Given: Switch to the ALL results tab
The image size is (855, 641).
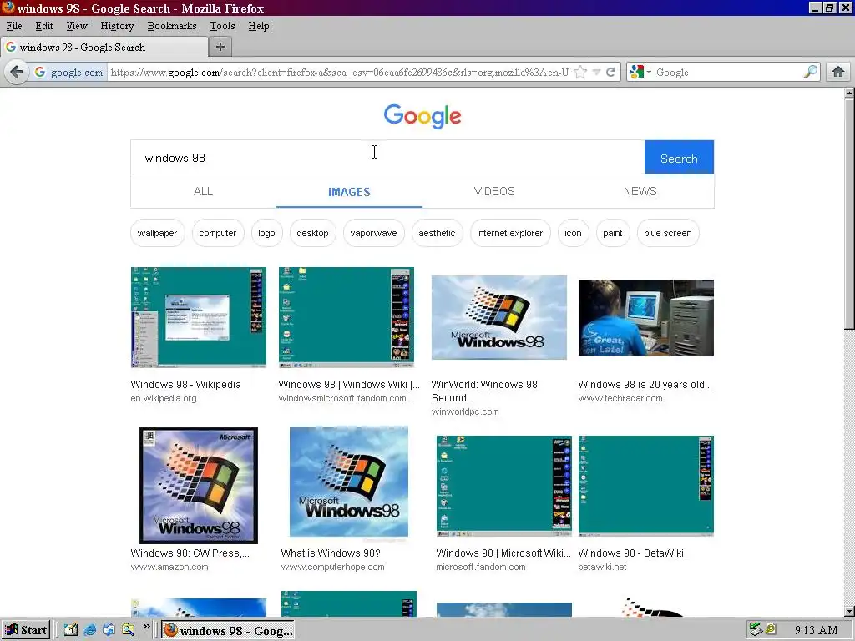Looking at the screenshot, I should [x=203, y=191].
